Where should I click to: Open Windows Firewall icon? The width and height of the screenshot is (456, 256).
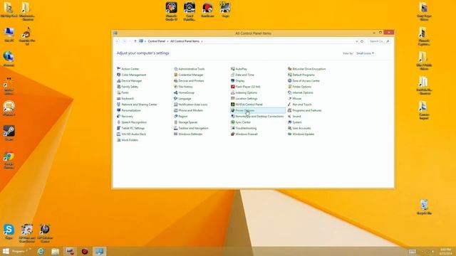pyautogui.click(x=233, y=134)
